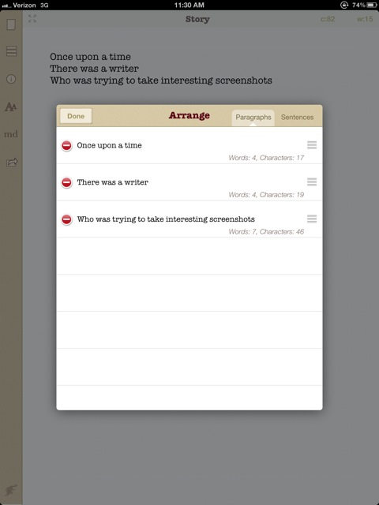
Task: Tap the 'Story' document title
Action: click(197, 19)
